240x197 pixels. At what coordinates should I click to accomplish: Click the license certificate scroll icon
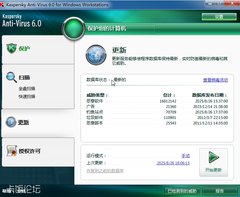pyautogui.click(x=12, y=151)
